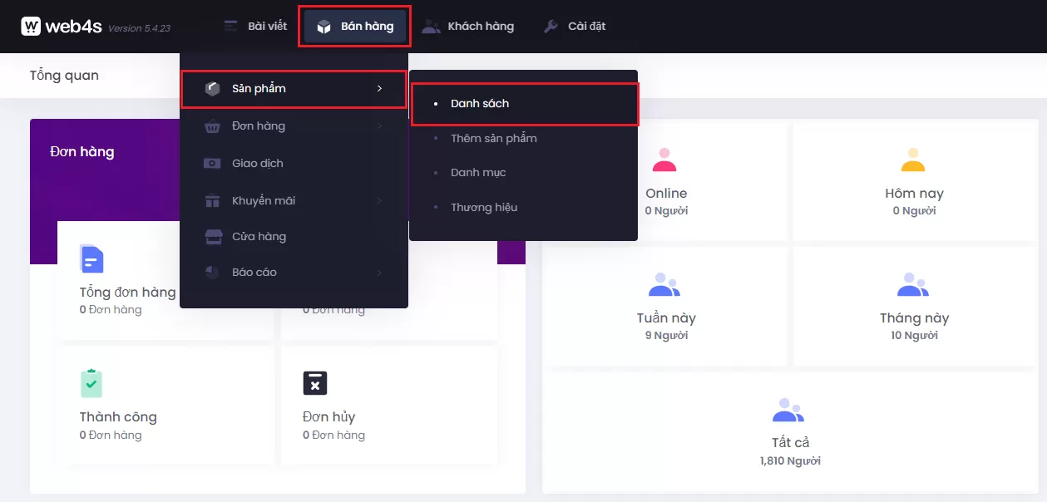Image resolution: width=1047 pixels, height=502 pixels.
Task: Expand the Khuyến mãi submenu chevron
Action: (x=379, y=200)
